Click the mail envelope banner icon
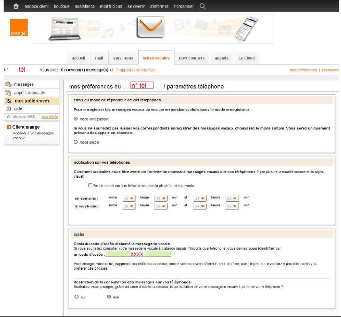This screenshot has height=317, width=341. (x=151, y=28)
